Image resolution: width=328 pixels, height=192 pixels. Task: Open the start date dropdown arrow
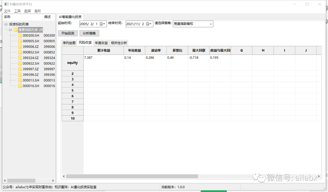104,24
